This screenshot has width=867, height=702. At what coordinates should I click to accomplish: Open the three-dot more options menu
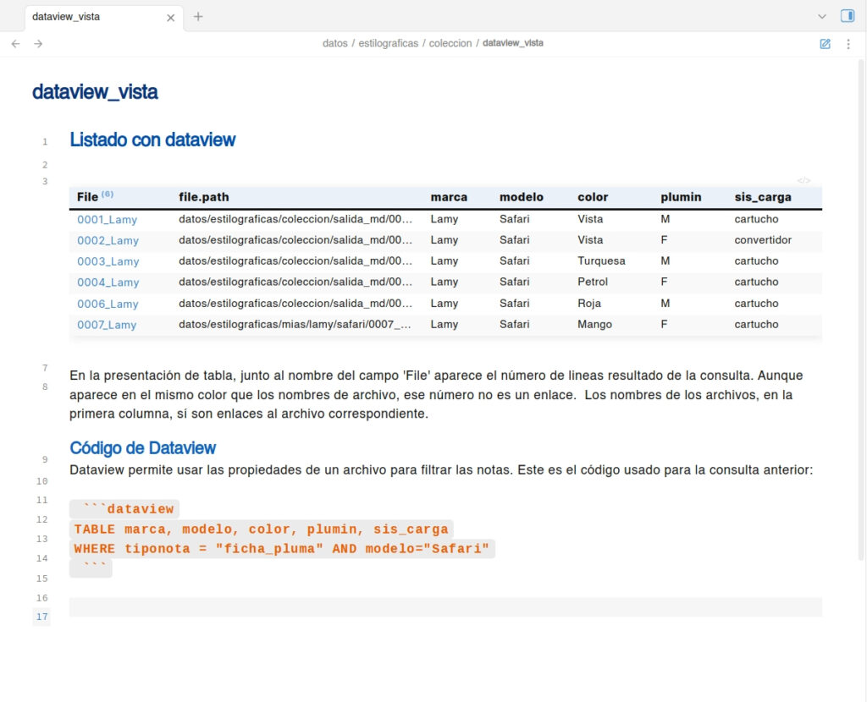(x=848, y=44)
